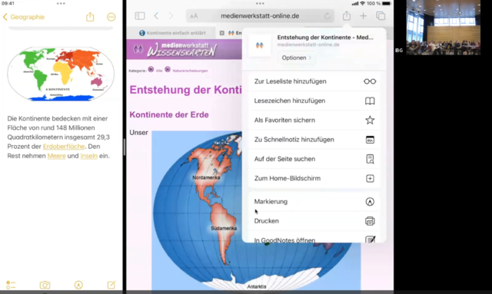Open the continents map image in the note
Viewport: 492px width, 294px height.
(x=61, y=74)
